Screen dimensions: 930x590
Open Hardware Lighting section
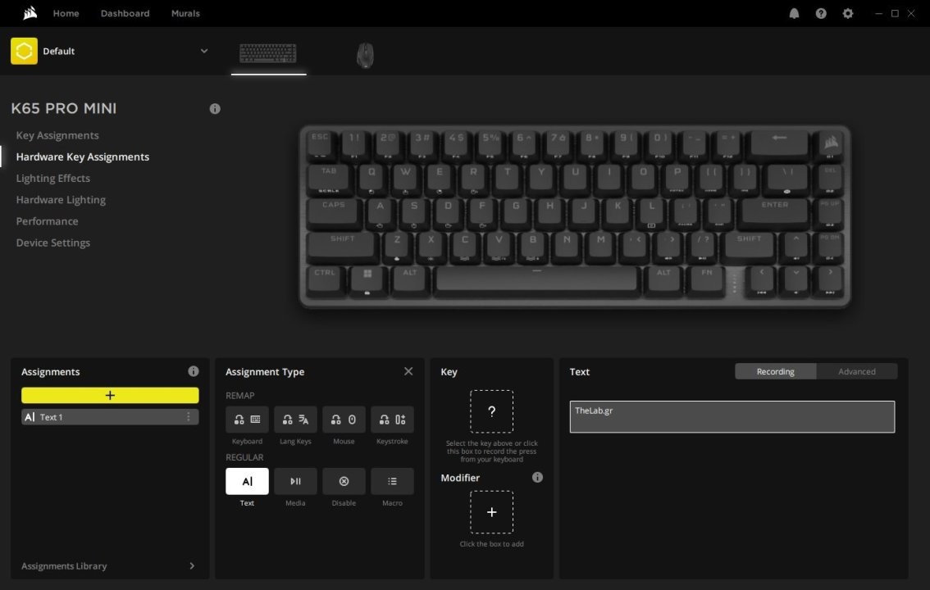[61, 200]
